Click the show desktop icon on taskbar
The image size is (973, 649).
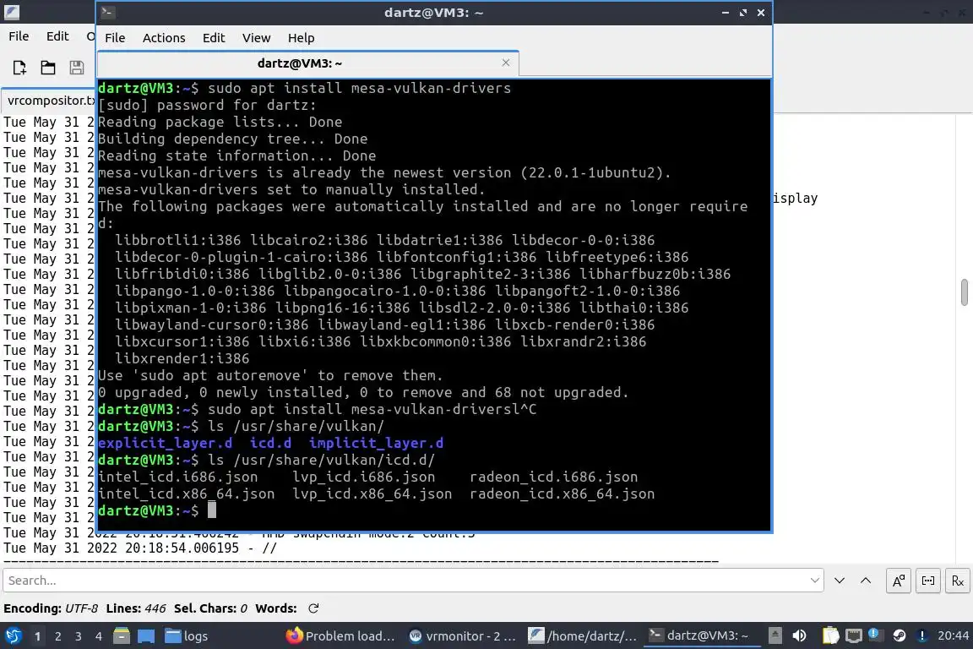[146, 635]
